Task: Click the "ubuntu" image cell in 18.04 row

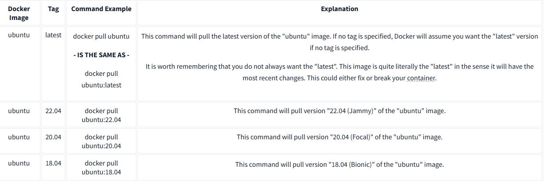Action: pyautogui.click(x=19, y=164)
